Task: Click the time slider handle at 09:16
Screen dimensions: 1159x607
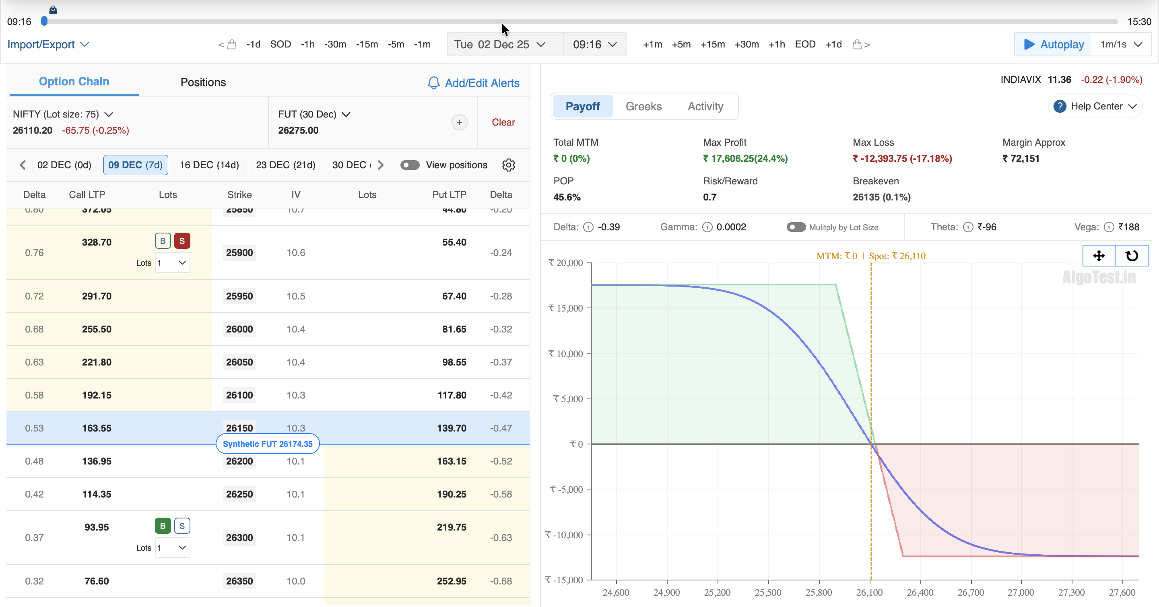Action: (x=44, y=21)
